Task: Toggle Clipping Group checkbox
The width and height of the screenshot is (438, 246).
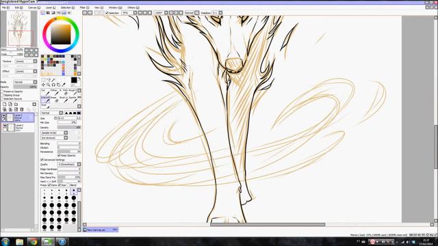Action: [x=3, y=95]
